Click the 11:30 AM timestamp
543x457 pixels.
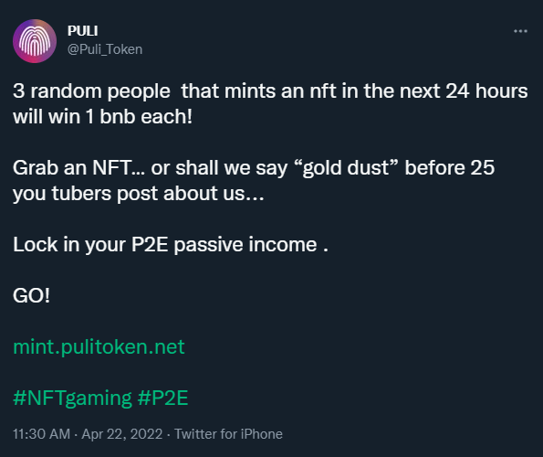click(x=42, y=434)
